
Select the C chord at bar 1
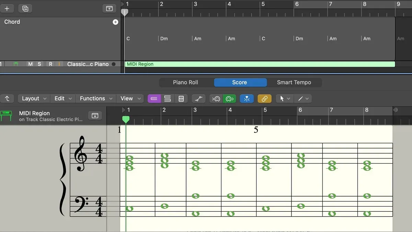click(x=128, y=38)
